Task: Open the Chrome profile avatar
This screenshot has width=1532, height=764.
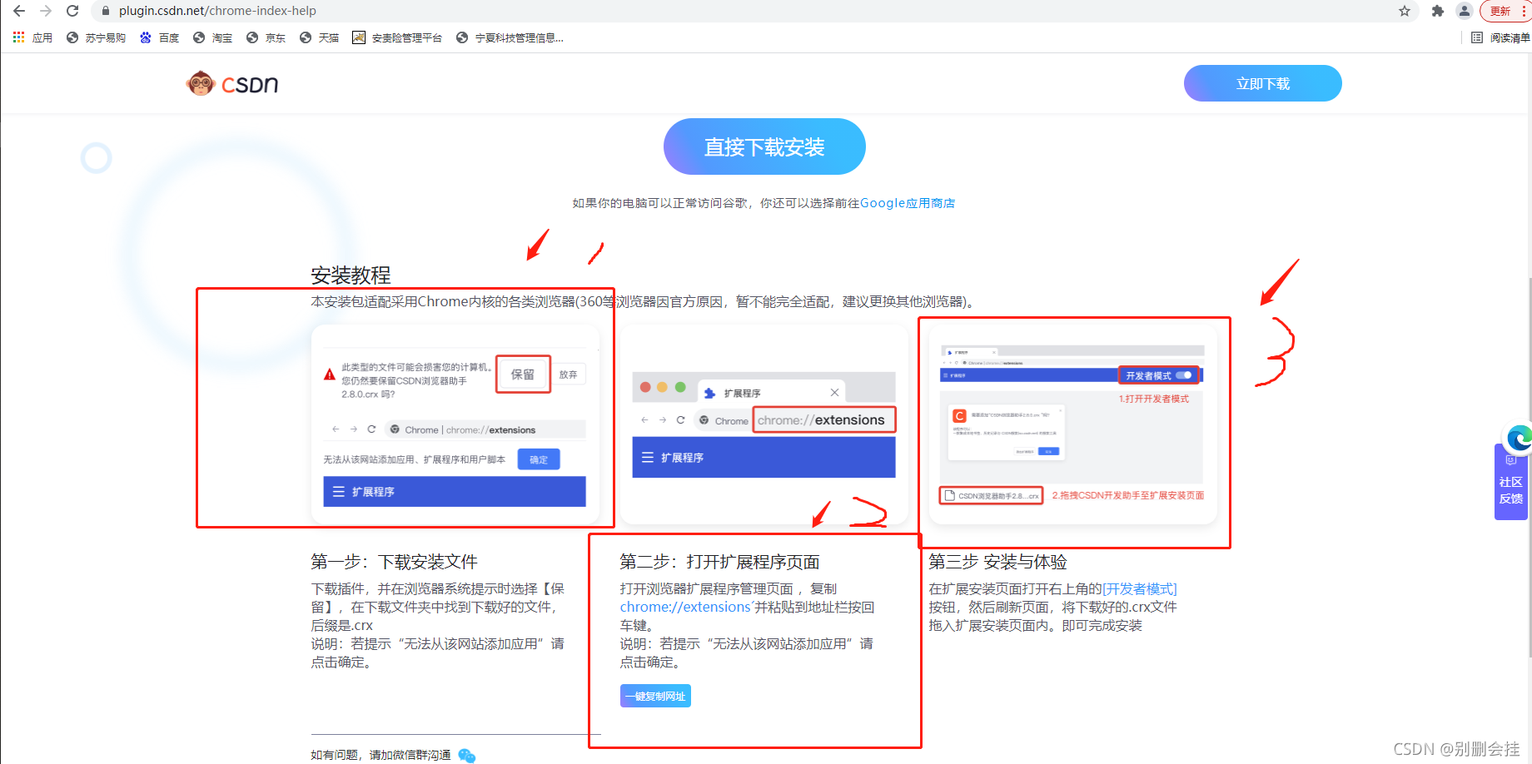Action: 1464,11
